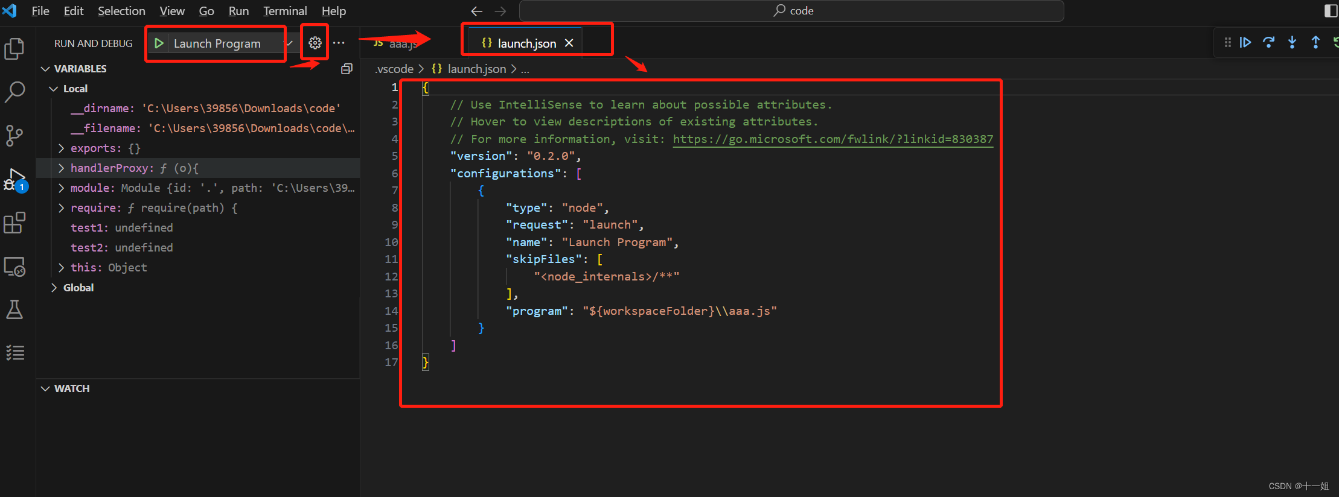Click line number 17 in the gutter
This screenshot has width=1339, height=497.
point(391,362)
